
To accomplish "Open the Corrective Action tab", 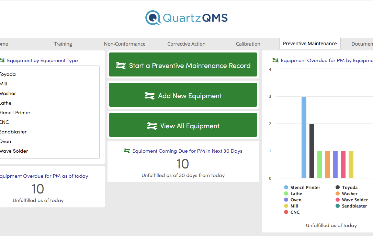I will point(186,44).
